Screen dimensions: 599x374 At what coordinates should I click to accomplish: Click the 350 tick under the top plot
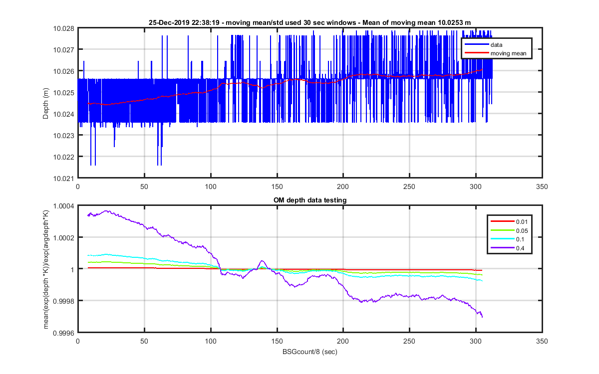tap(542, 187)
